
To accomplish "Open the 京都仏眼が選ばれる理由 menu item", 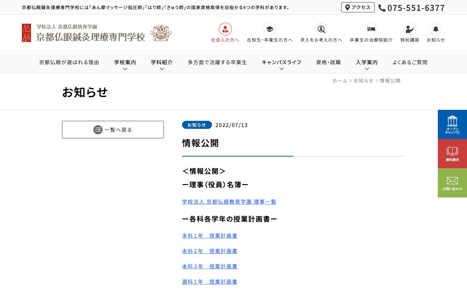I will tap(69, 62).
